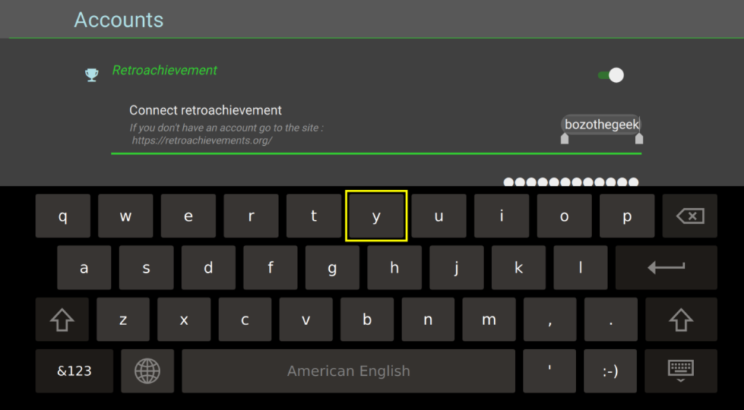
Task: Tap the a key
Action: 84,268
